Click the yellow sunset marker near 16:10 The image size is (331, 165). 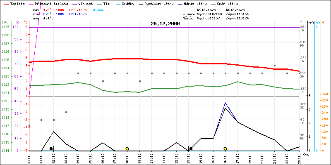225,148
